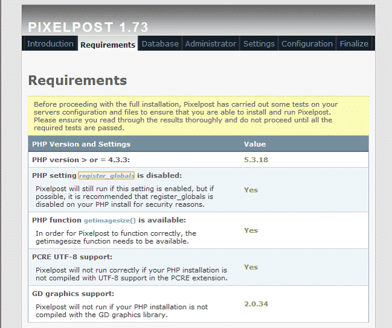
Task: Click the PHP version value 5.3.18
Action: pos(256,160)
